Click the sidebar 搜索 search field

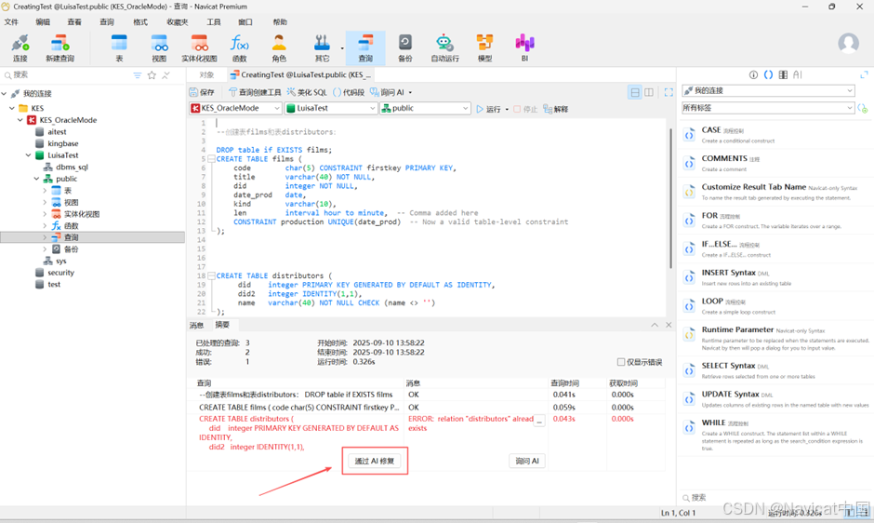pos(67,74)
